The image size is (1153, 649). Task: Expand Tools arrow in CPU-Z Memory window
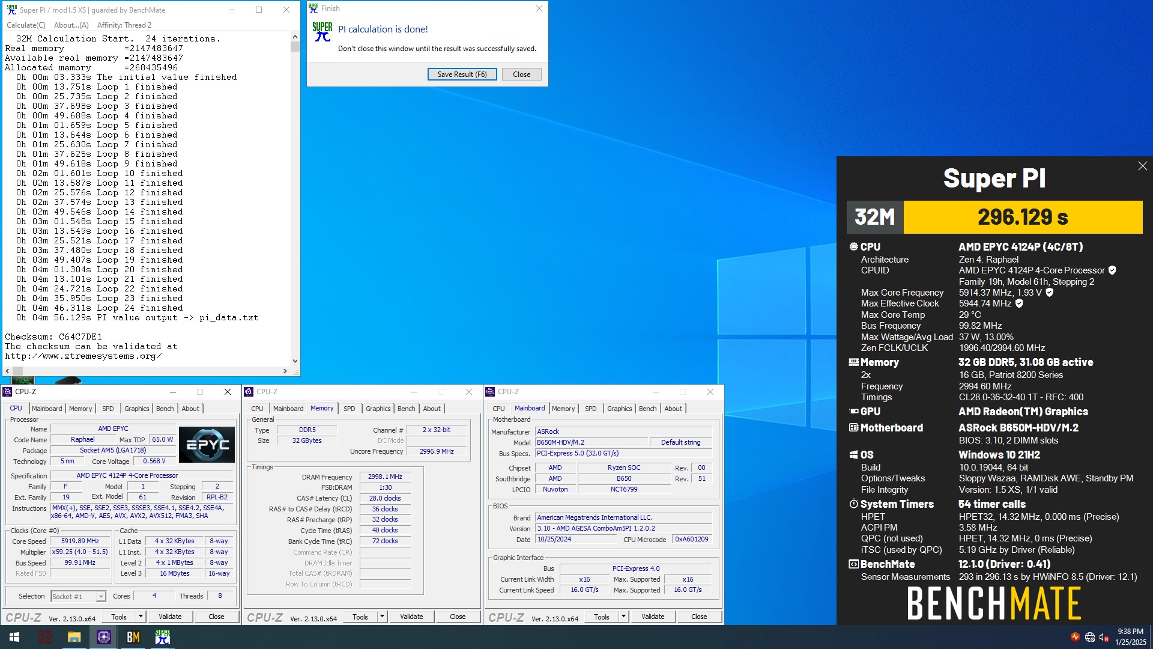382,617
